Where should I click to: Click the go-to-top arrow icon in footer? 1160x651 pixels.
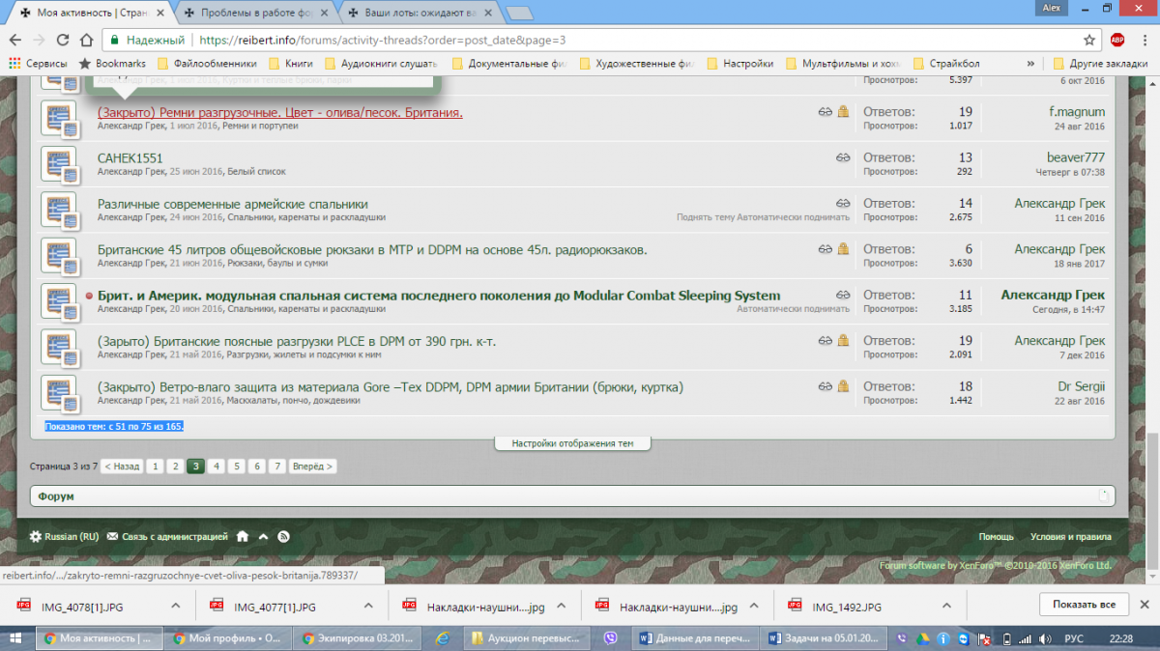(263, 536)
